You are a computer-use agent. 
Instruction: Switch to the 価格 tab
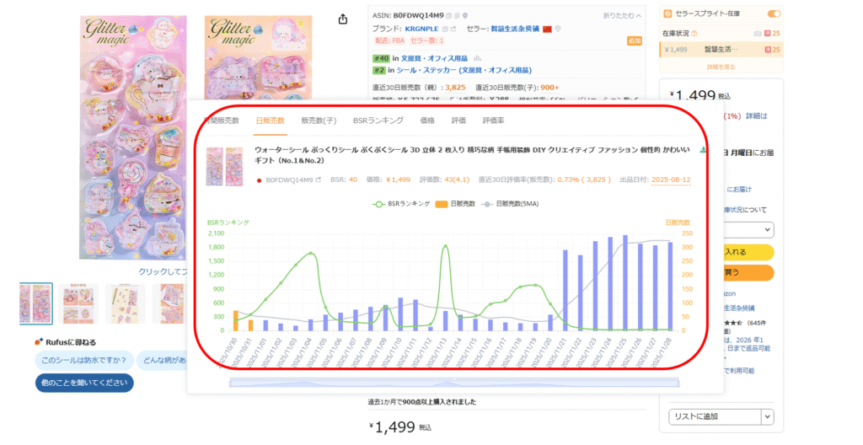(427, 121)
